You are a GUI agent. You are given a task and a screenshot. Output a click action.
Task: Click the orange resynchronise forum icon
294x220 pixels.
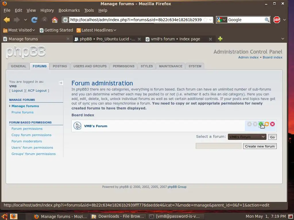tap(267, 124)
